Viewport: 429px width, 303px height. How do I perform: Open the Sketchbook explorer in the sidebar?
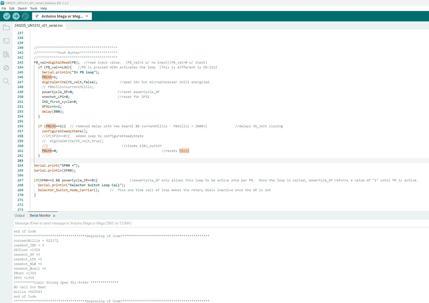[6, 27]
